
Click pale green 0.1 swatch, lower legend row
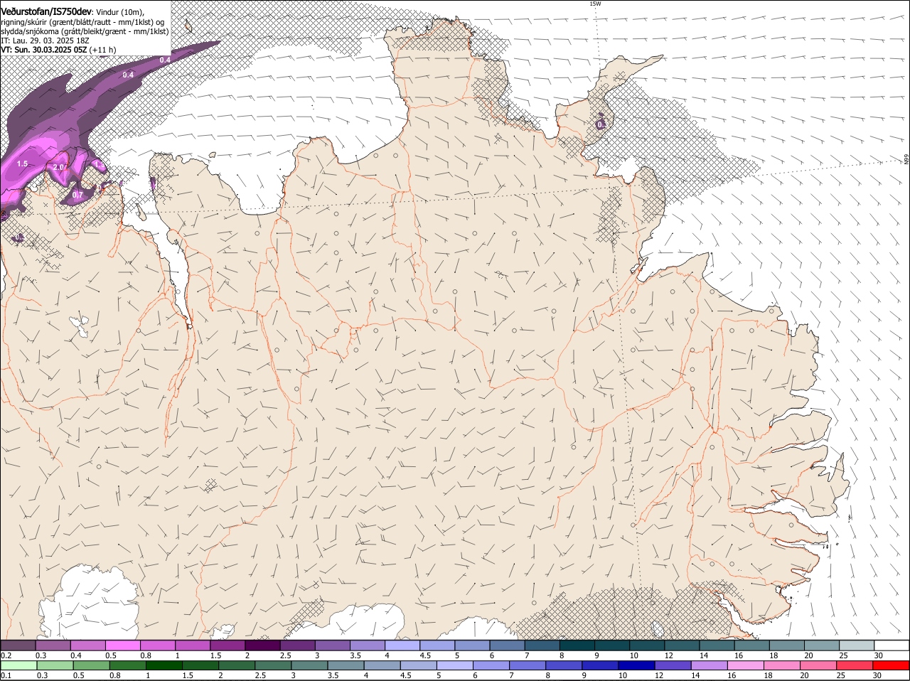tap(18, 666)
